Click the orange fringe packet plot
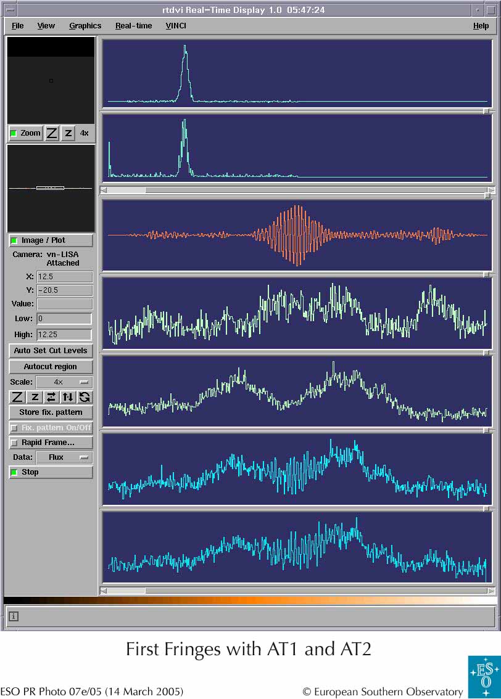The image size is (501, 699). (297, 235)
